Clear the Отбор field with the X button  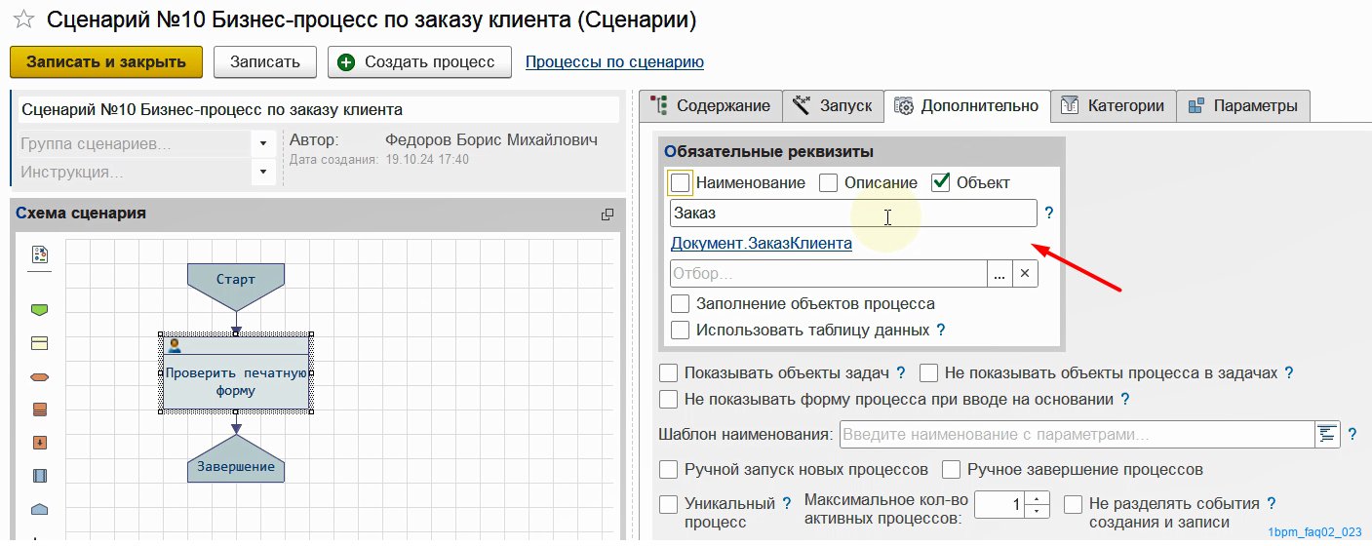[x=1025, y=274]
